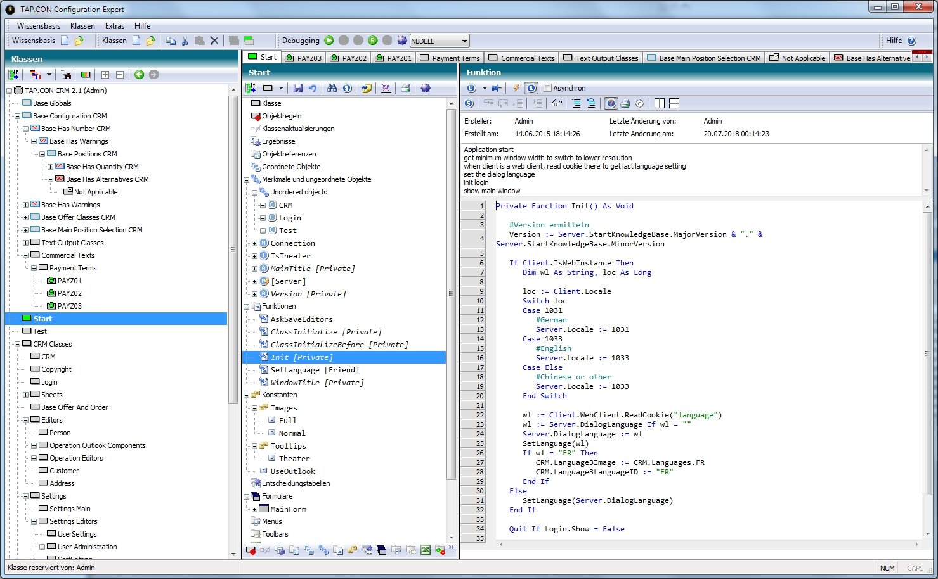Image resolution: width=938 pixels, height=579 pixels.
Task: Enable the Asynchron checkbox
Action: [x=548, y=88]
